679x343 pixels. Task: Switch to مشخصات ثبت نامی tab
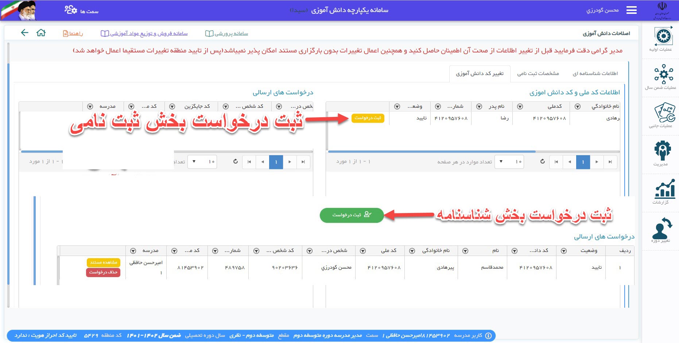(538, 74)
